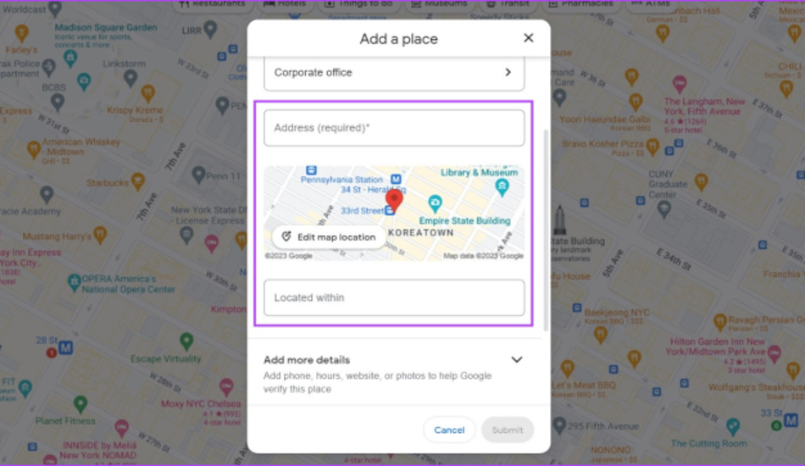Click the dialog's vertical scrollbar
This screenshot has height=466, width=805.
pyautogui.click(x=546, y=230)
